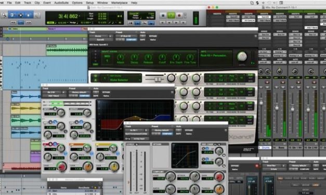Click the large Xpand!2 level knob
Screen dimensions: 326x195
[x=242, y=56]
